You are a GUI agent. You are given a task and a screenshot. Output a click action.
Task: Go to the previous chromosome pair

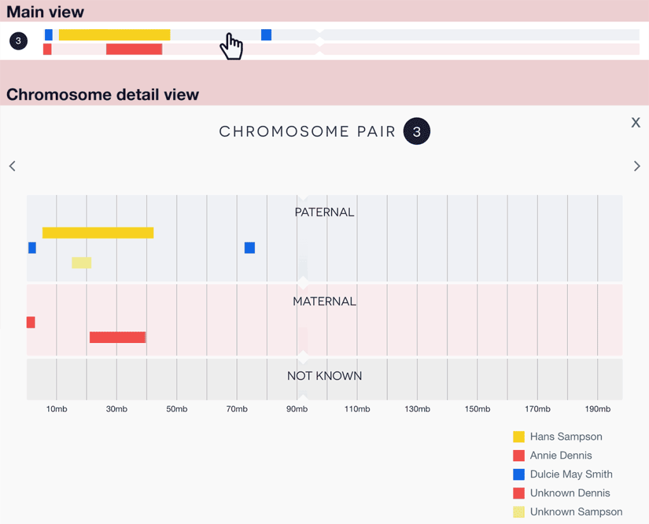(12, 166)
